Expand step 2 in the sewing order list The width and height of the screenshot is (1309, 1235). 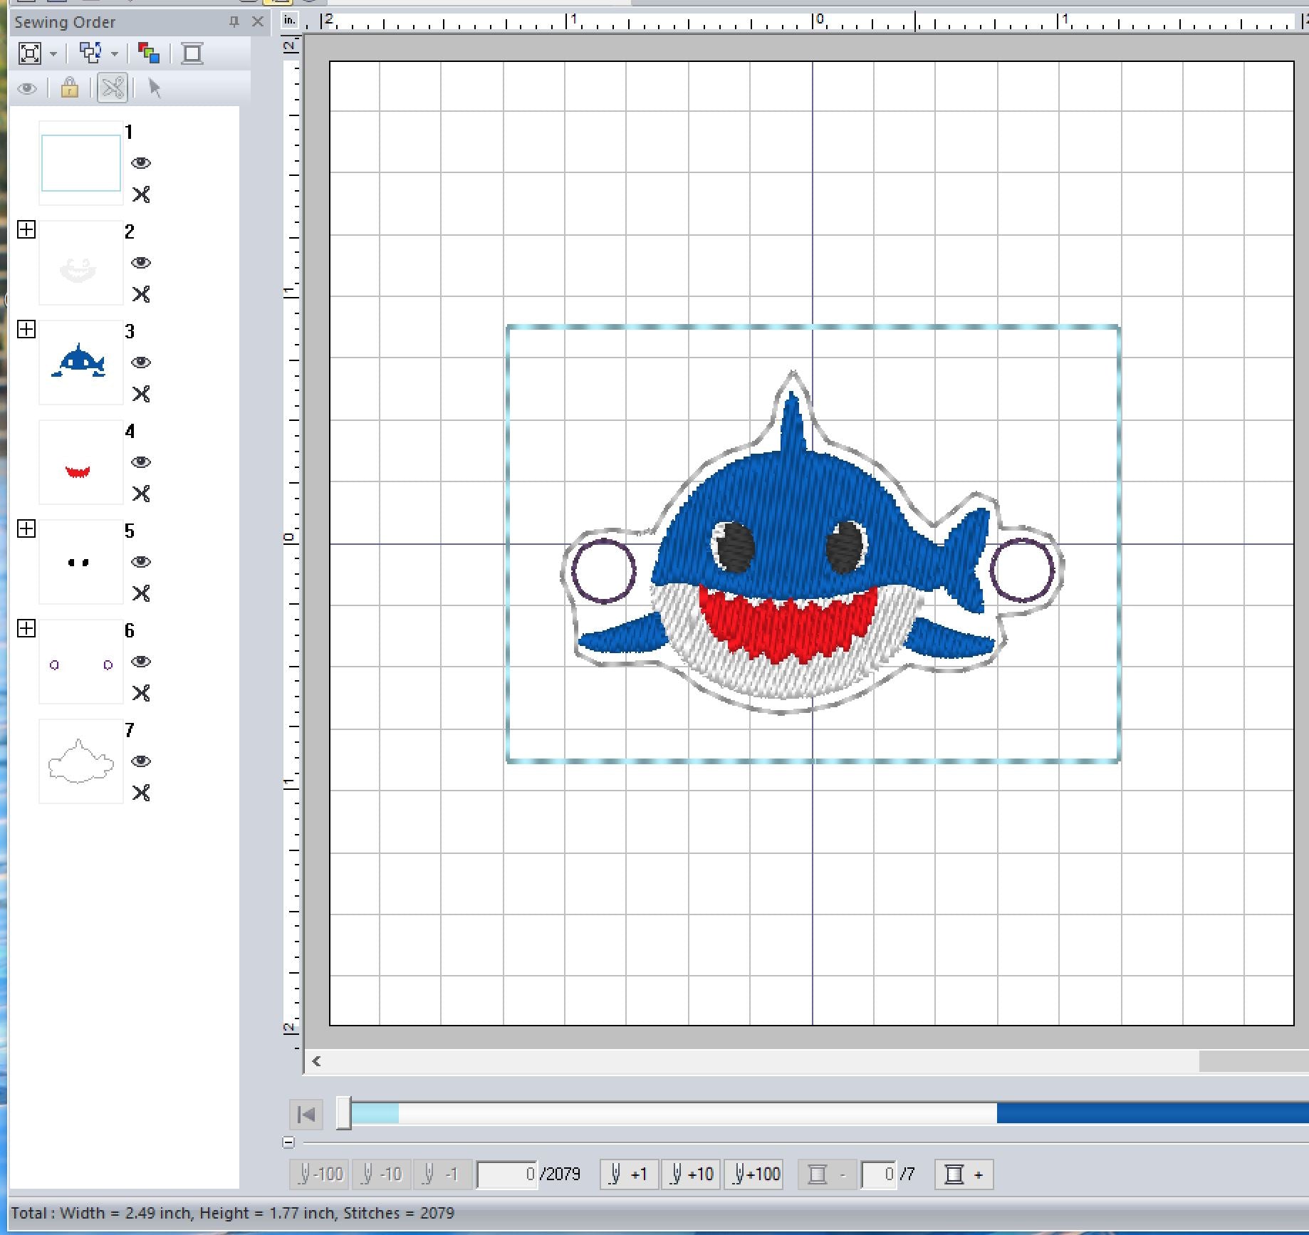[x=26, y=229]
